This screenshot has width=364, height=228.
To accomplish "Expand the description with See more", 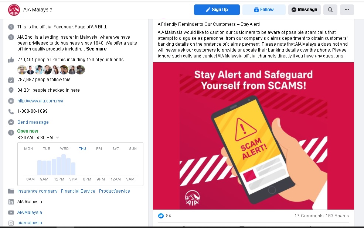I will (96, 49).
